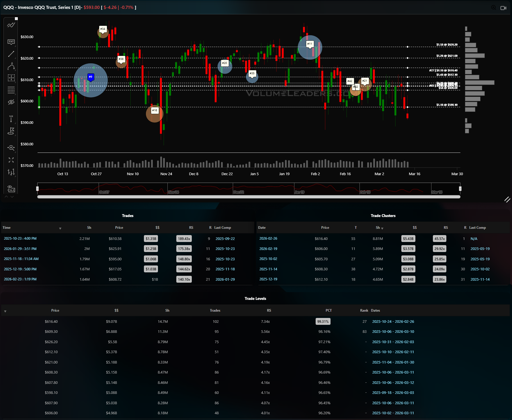Screen dimensions: 512x420
Task: Click the $609.30 price in Trade Levels
Action: [51, 332]
